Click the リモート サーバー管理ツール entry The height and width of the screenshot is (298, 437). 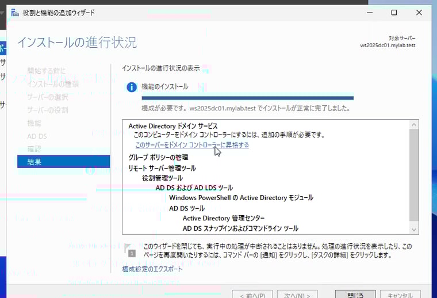[162, 168]
